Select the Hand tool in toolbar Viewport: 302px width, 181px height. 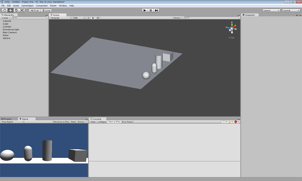coord(5,11)
